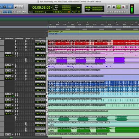
Task: Open the Nudge value dropdown
Action: click(x=103, y=10)
